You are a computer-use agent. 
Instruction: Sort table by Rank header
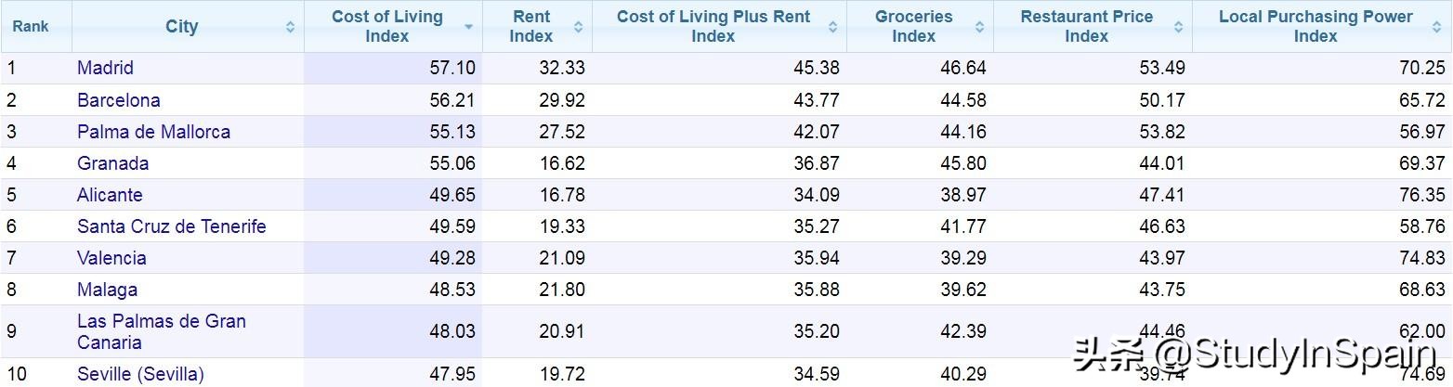click(x=31, y=27)
